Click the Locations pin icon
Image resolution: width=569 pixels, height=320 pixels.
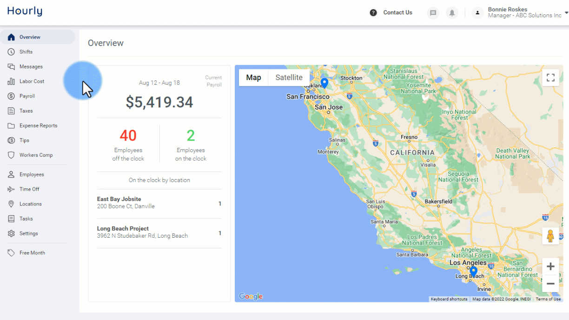[x=11, y=204]
